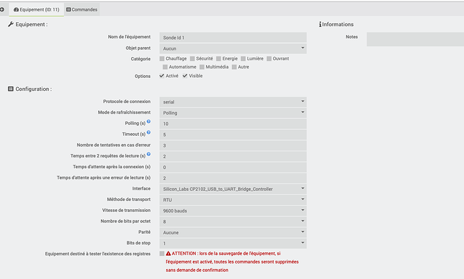Click help icon beside Temps entre 2 requêtes

[148, 155]
